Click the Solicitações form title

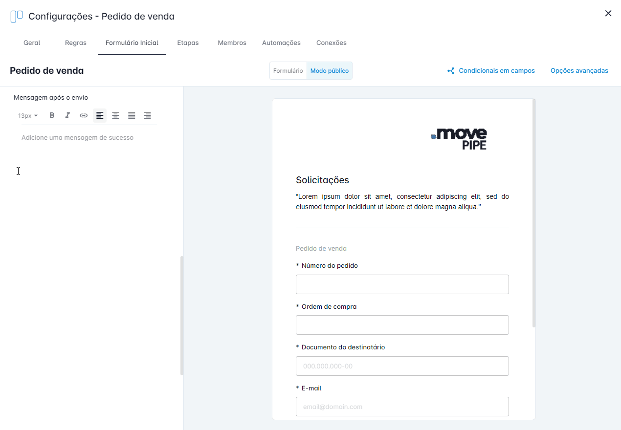point(322,180)
